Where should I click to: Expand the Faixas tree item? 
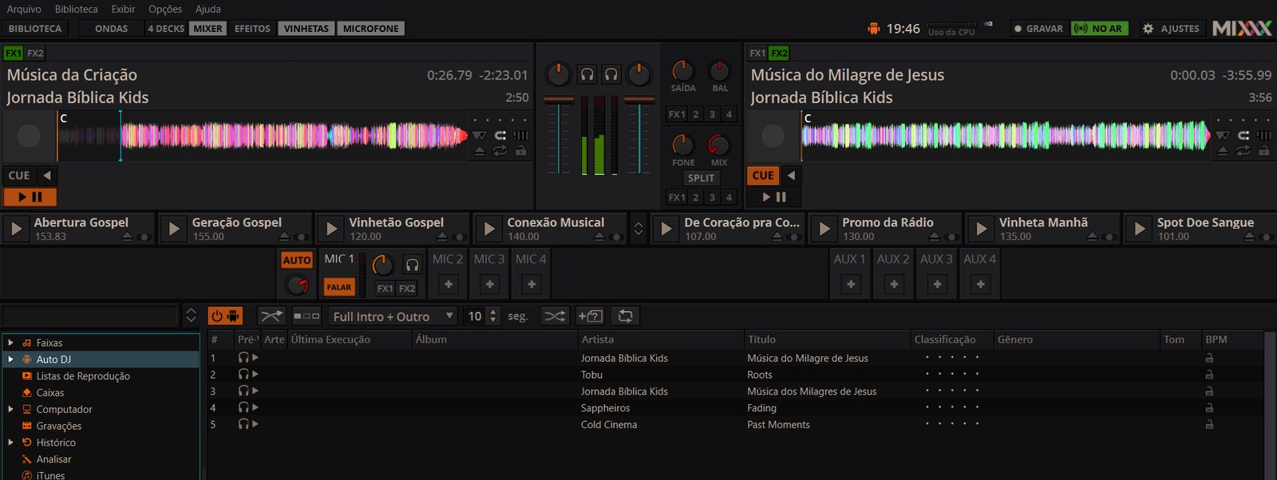pos(10,343)
